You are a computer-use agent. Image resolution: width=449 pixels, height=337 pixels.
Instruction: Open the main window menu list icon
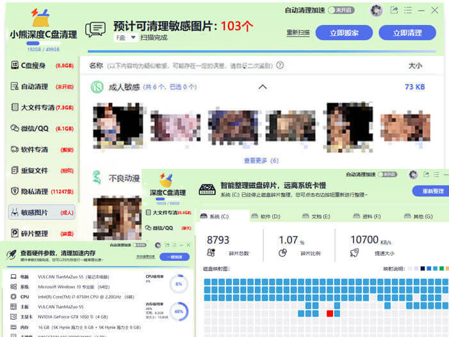(x=408, y=11)
